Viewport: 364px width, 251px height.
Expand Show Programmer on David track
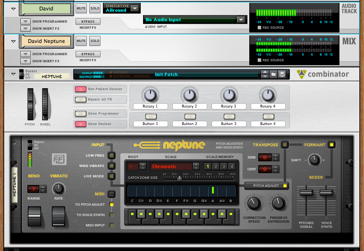pos(25,22)
